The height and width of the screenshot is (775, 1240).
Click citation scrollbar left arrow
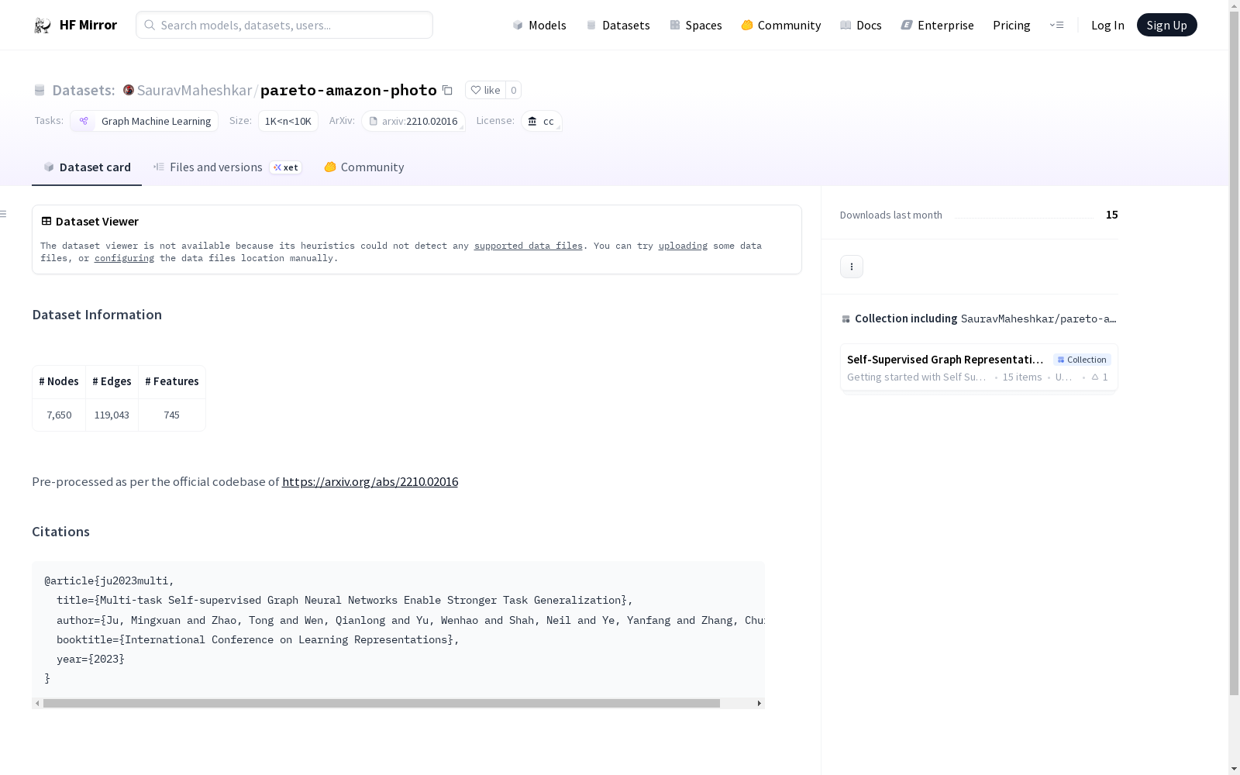point(37,703)
